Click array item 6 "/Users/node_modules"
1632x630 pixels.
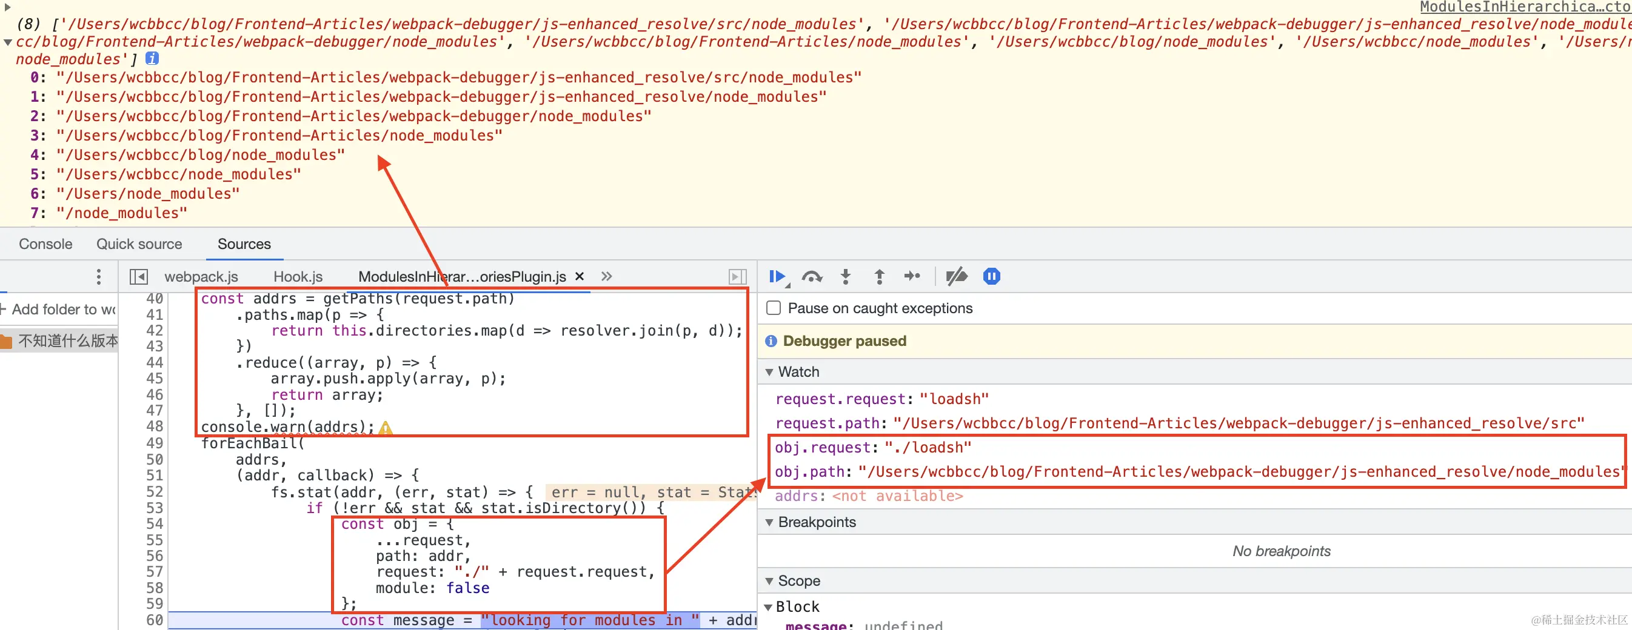(x=147, y=194)
